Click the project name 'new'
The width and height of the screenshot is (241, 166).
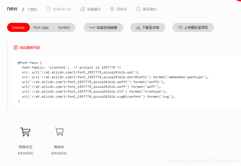pyautogui.click(x=12, y=9)
